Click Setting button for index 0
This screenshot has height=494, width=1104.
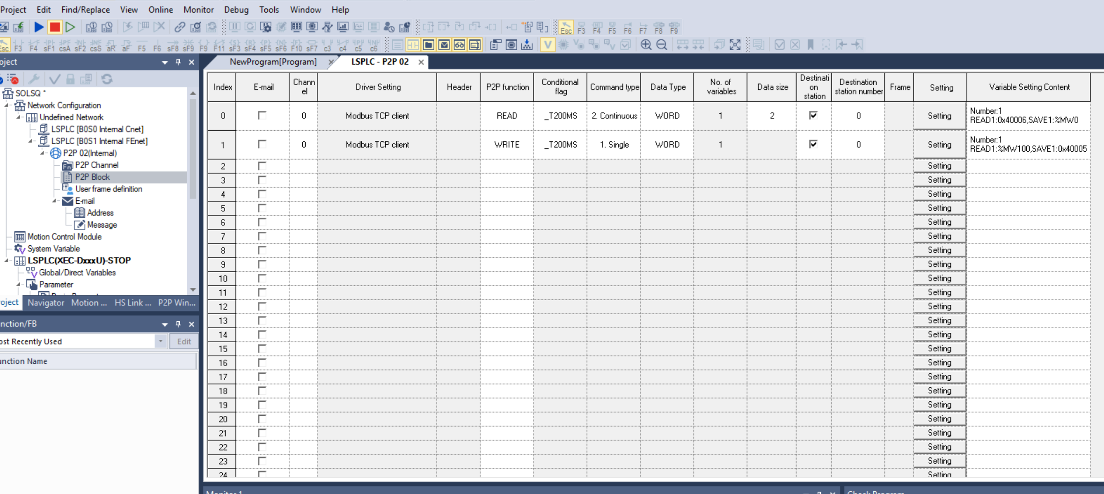pos(939,116)
